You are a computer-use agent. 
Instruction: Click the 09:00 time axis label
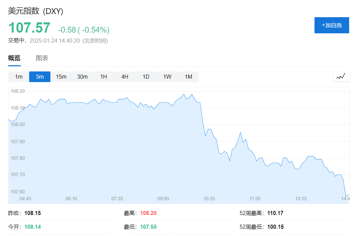tap(163, 199)
